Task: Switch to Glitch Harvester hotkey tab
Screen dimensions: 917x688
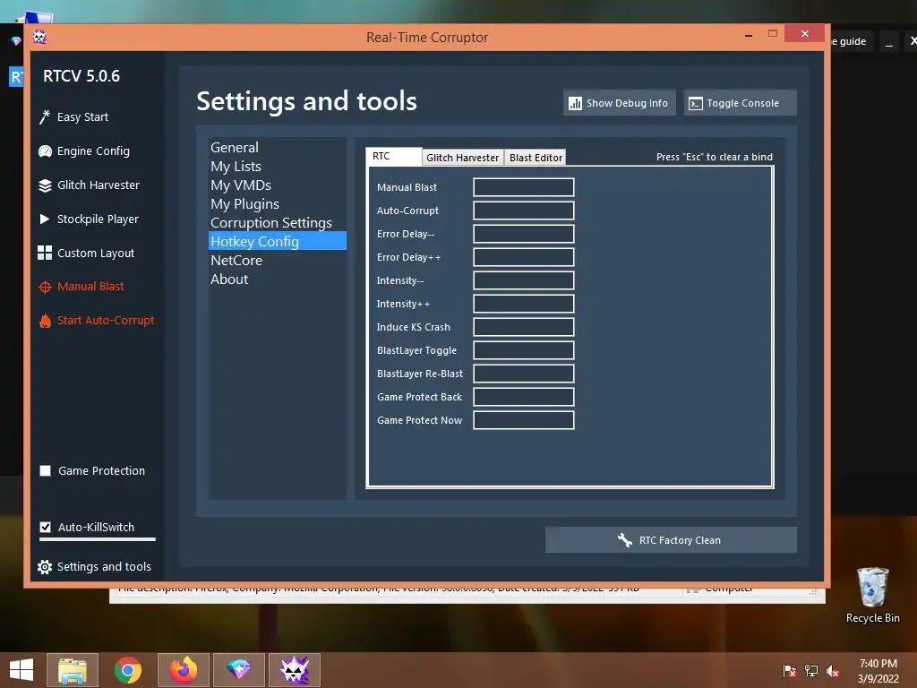Action: [x=463, y=158]
